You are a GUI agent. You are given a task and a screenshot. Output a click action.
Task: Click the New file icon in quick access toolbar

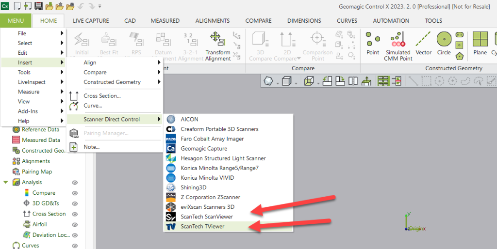[x=17, y=6]
